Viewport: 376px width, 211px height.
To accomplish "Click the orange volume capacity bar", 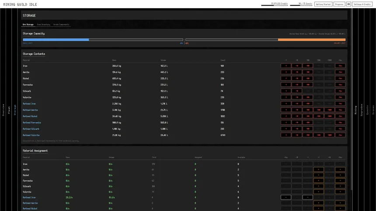I will [x=265, y=40].
